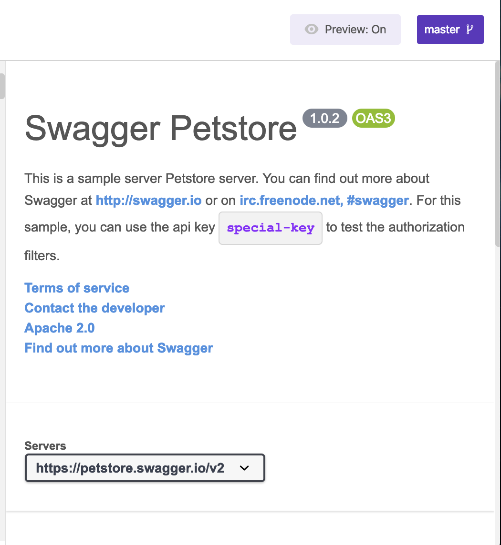Screen dimensions: 501x545
Task: Click the 1.0.2 version badge
Action: [x=325, y=118]
